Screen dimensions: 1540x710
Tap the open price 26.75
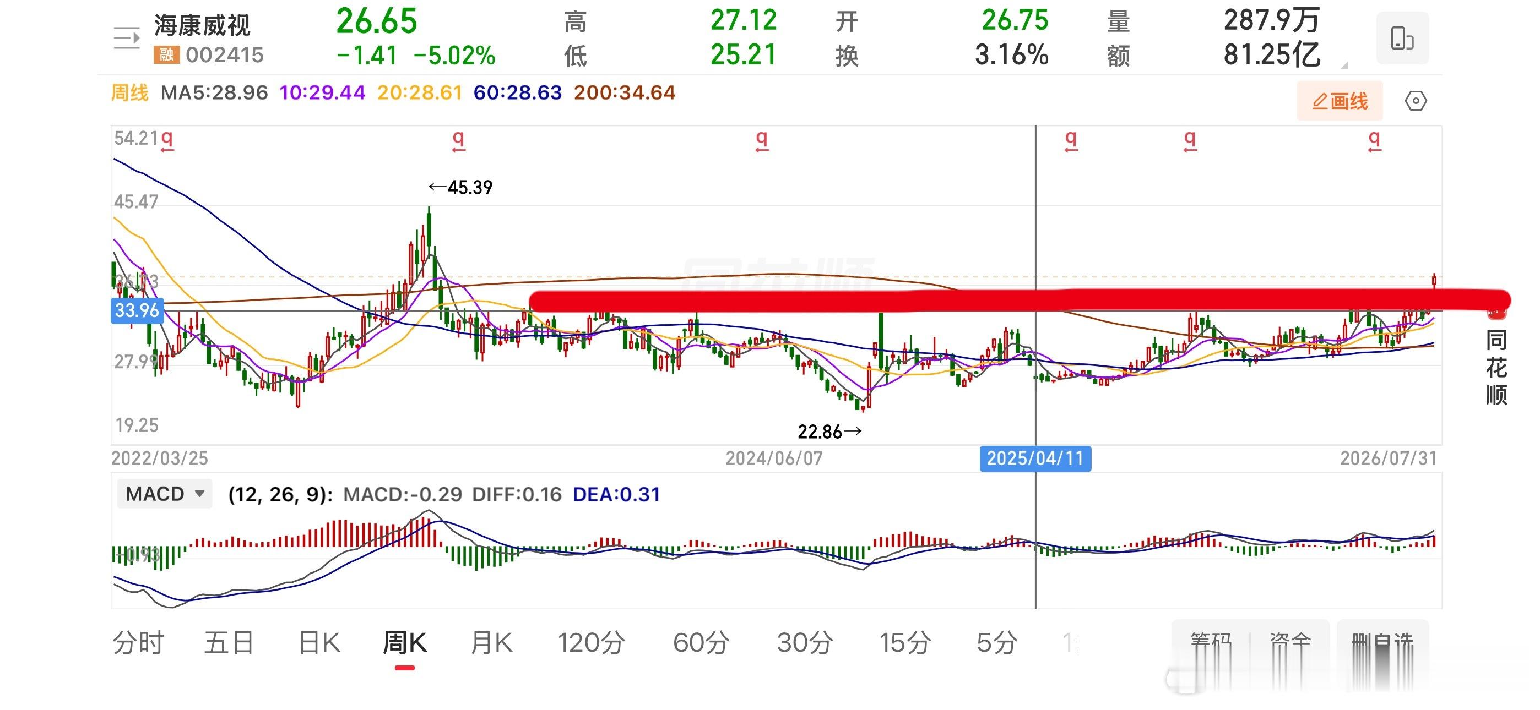coord(1015,20)
